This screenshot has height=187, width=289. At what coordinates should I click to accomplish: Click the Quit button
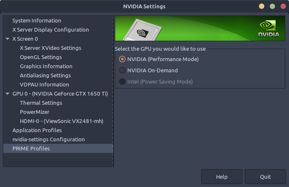coord(265,177)
